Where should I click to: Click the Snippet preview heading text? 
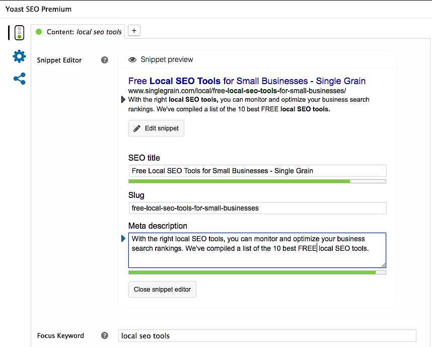(x=167, y=59)
